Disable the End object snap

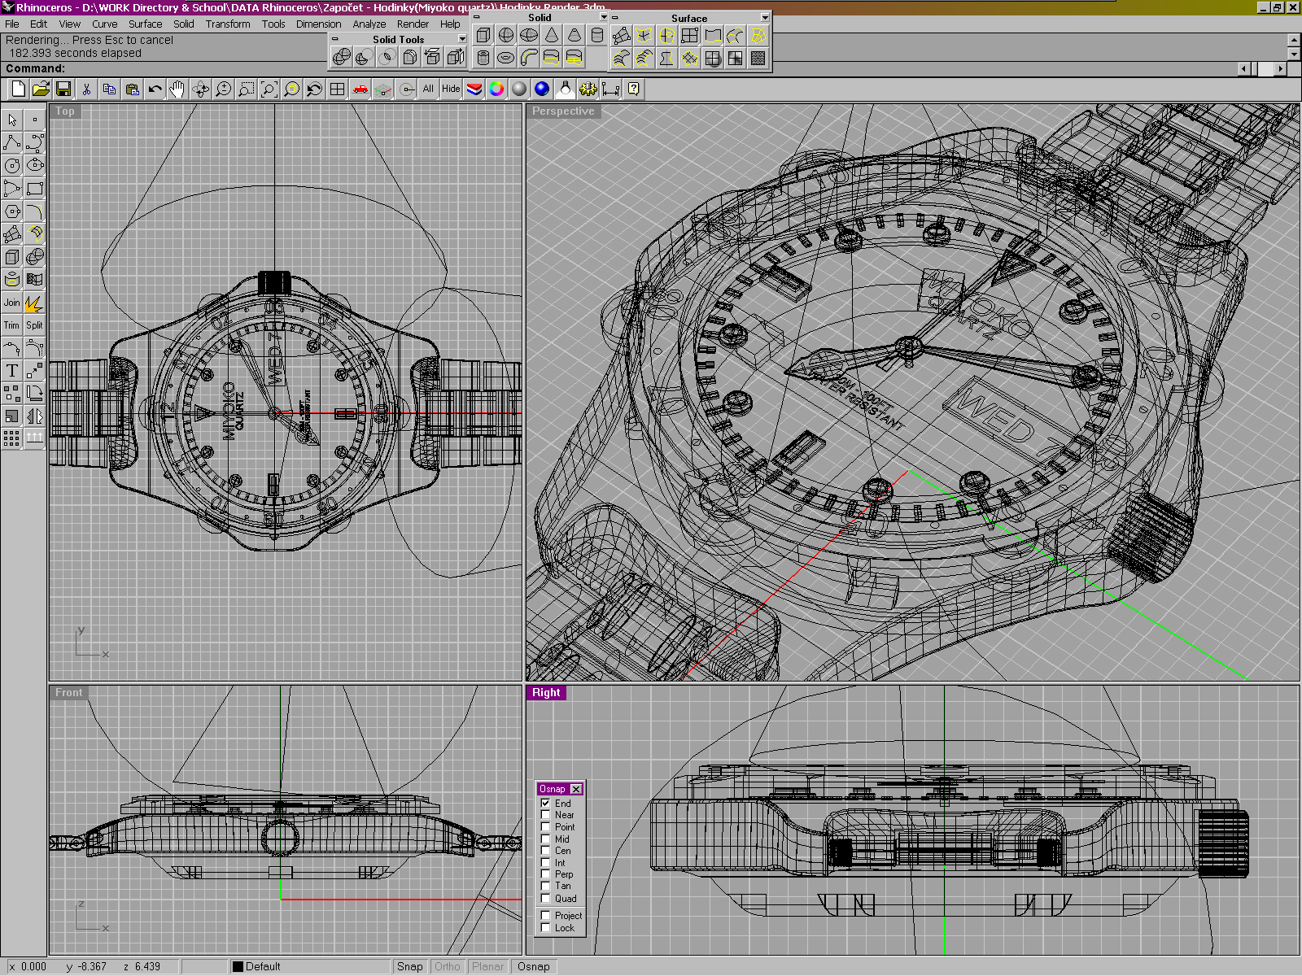click(545, 803)
